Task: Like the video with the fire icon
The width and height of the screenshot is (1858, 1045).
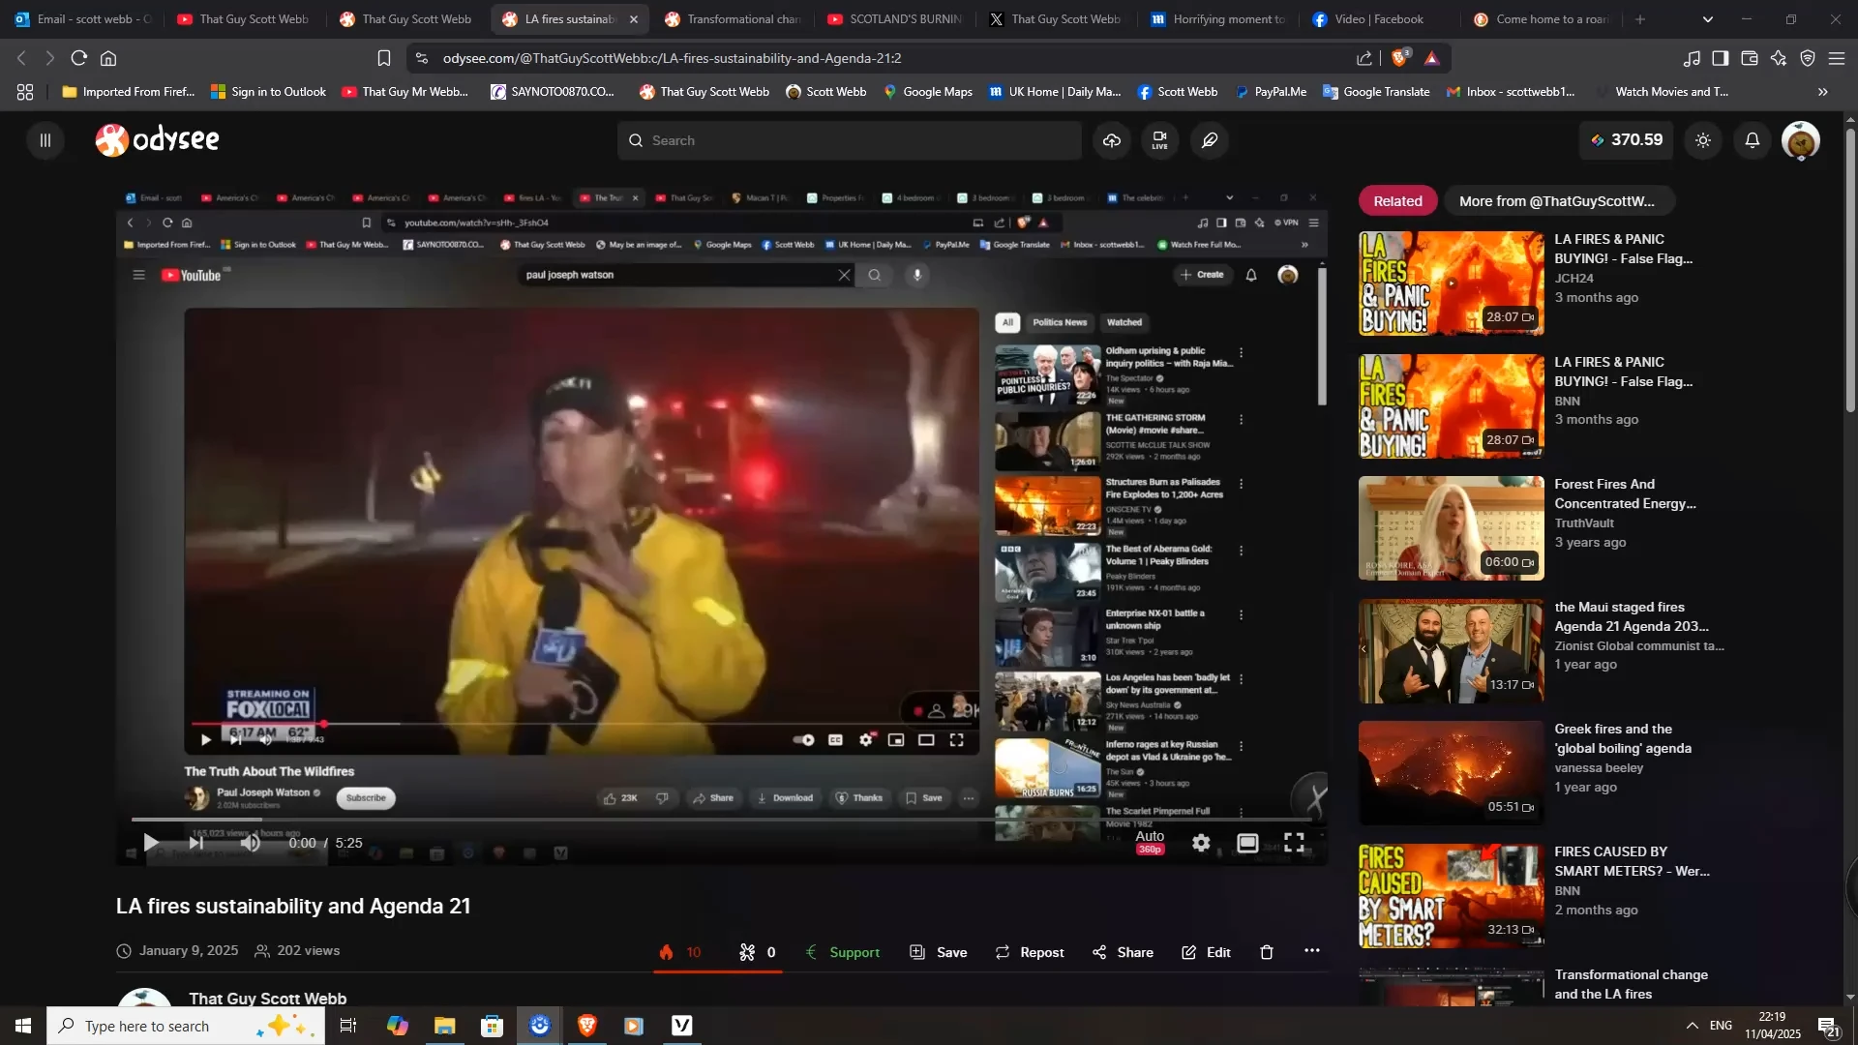Action: tap(680, 952)
